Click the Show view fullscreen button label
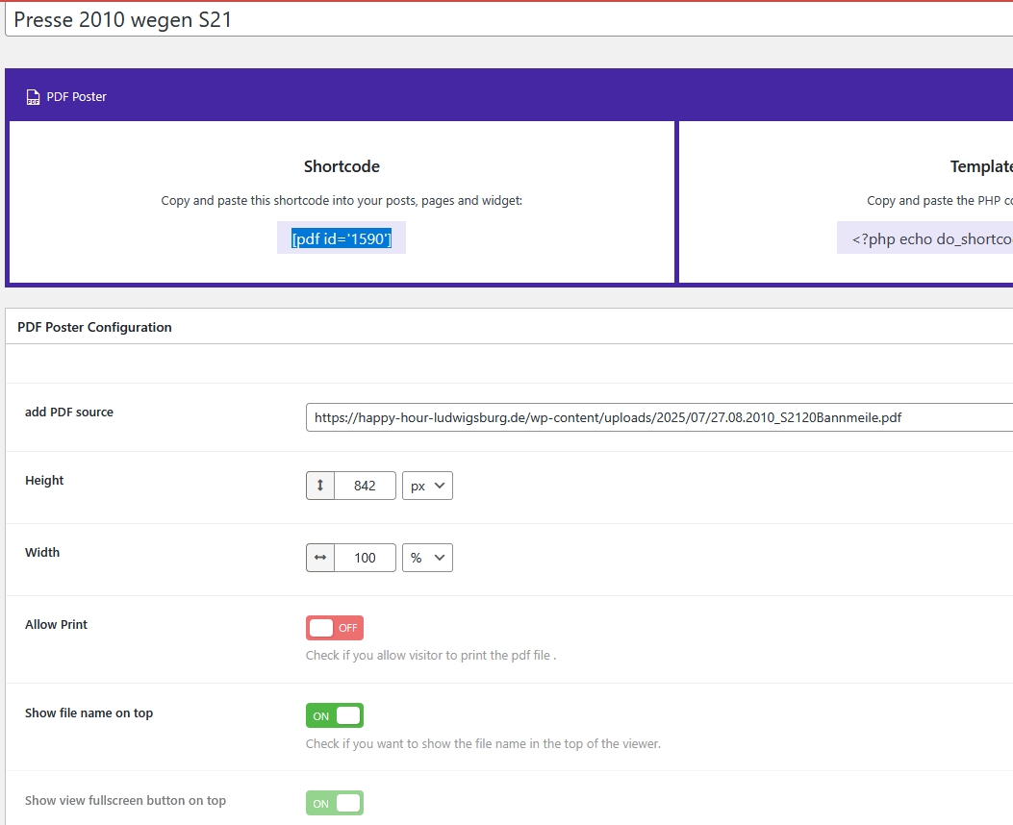The width and height of the screenshot is (1013, 825). click(x=125, y=800)
